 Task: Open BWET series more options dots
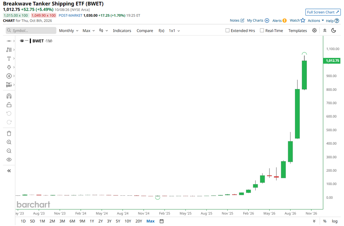[x=27, y=41]
